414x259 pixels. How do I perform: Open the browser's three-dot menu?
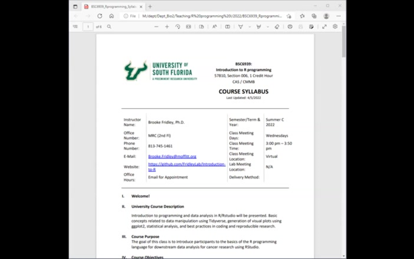(339, 16)
